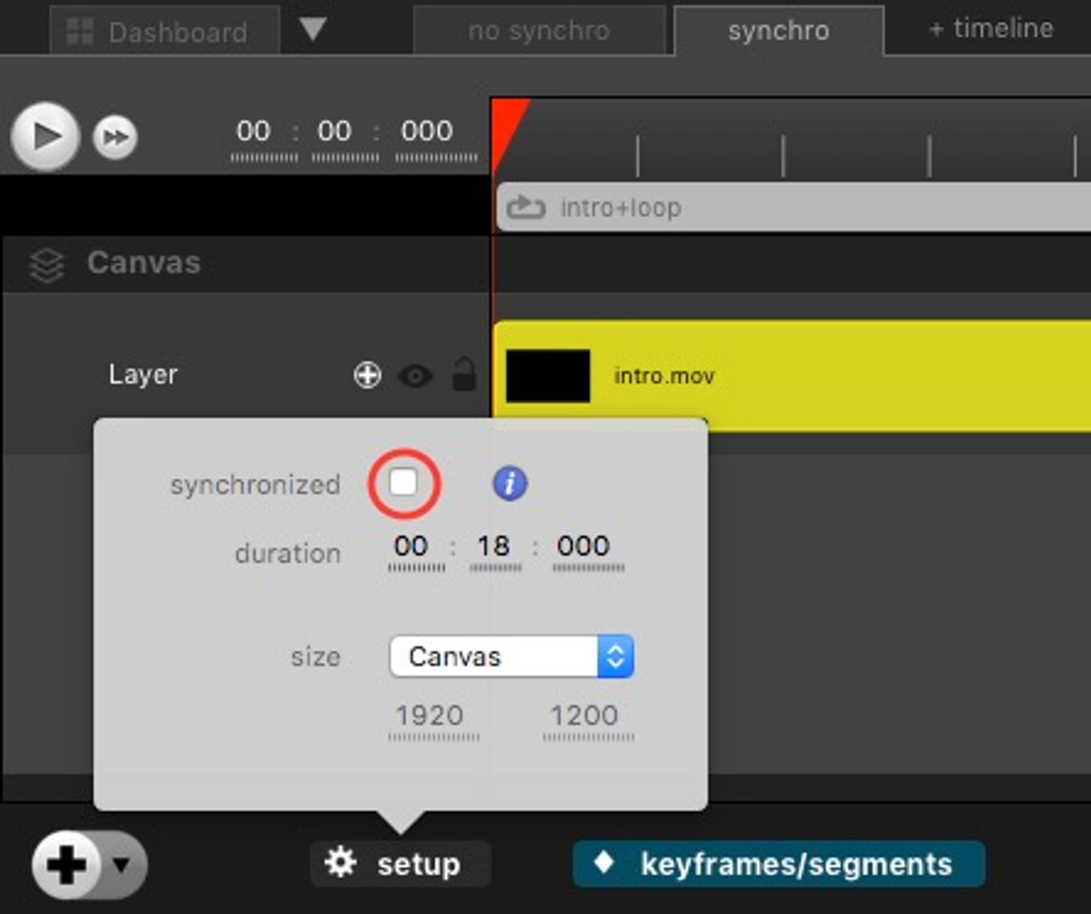Screen dimensions: 1091x914
Task: Open the size Canvas dropdown
Action: pos(512,657)
